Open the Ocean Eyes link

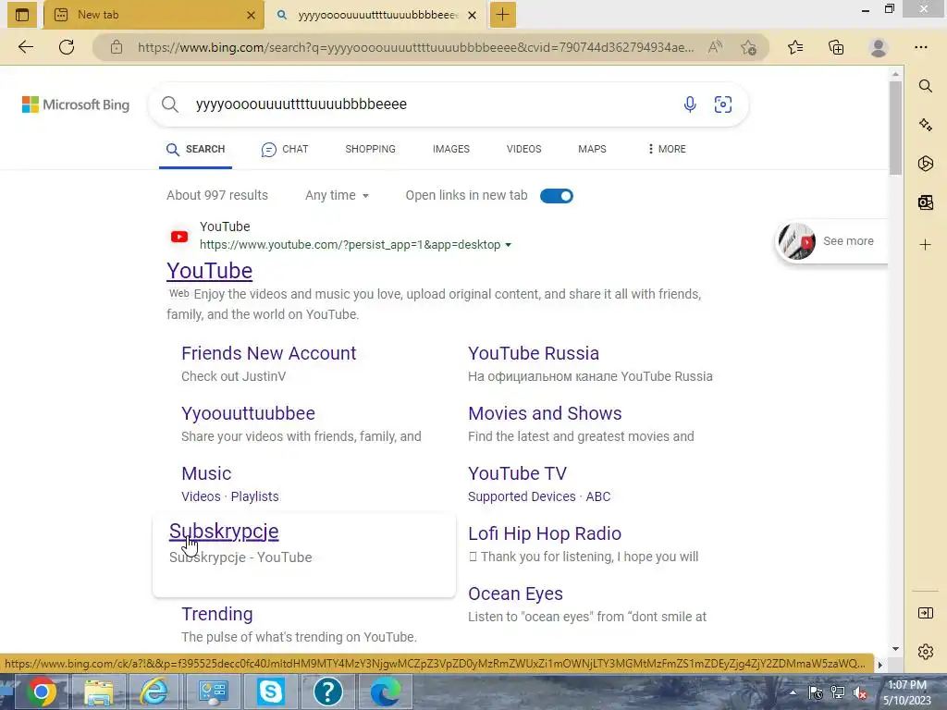[515, 594]
